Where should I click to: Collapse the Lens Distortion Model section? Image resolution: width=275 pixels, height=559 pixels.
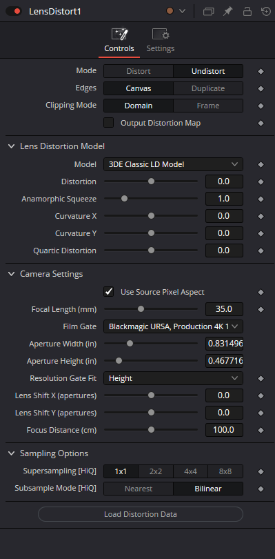click(x=12, y=146)
